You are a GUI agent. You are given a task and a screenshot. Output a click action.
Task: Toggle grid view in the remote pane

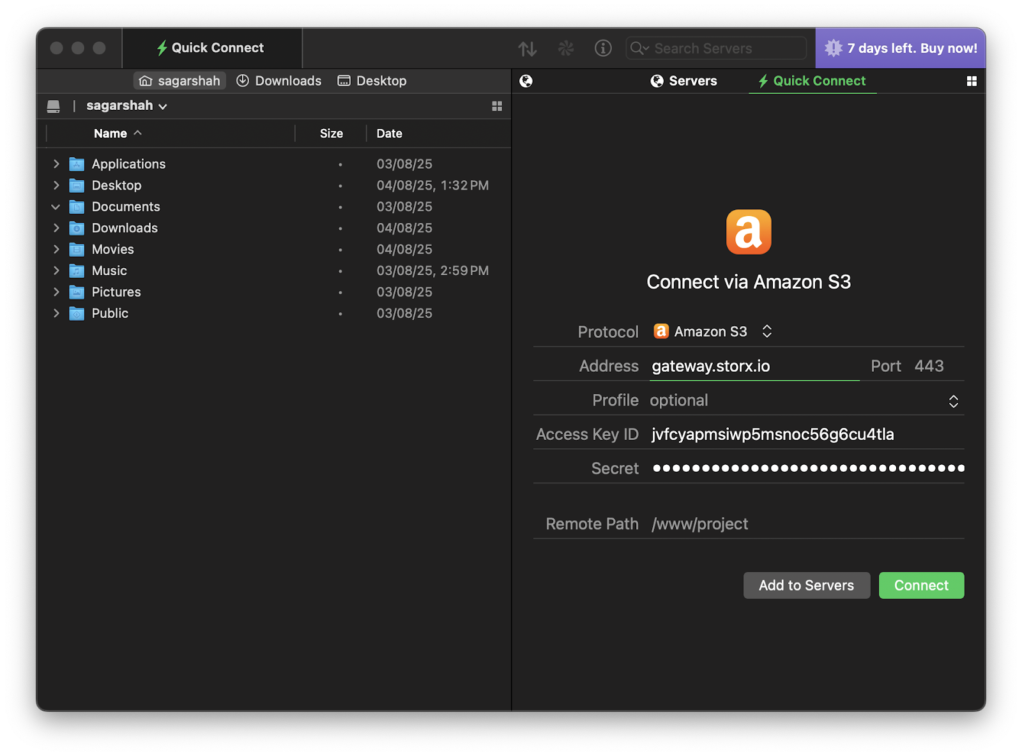[x=972, y=81]
